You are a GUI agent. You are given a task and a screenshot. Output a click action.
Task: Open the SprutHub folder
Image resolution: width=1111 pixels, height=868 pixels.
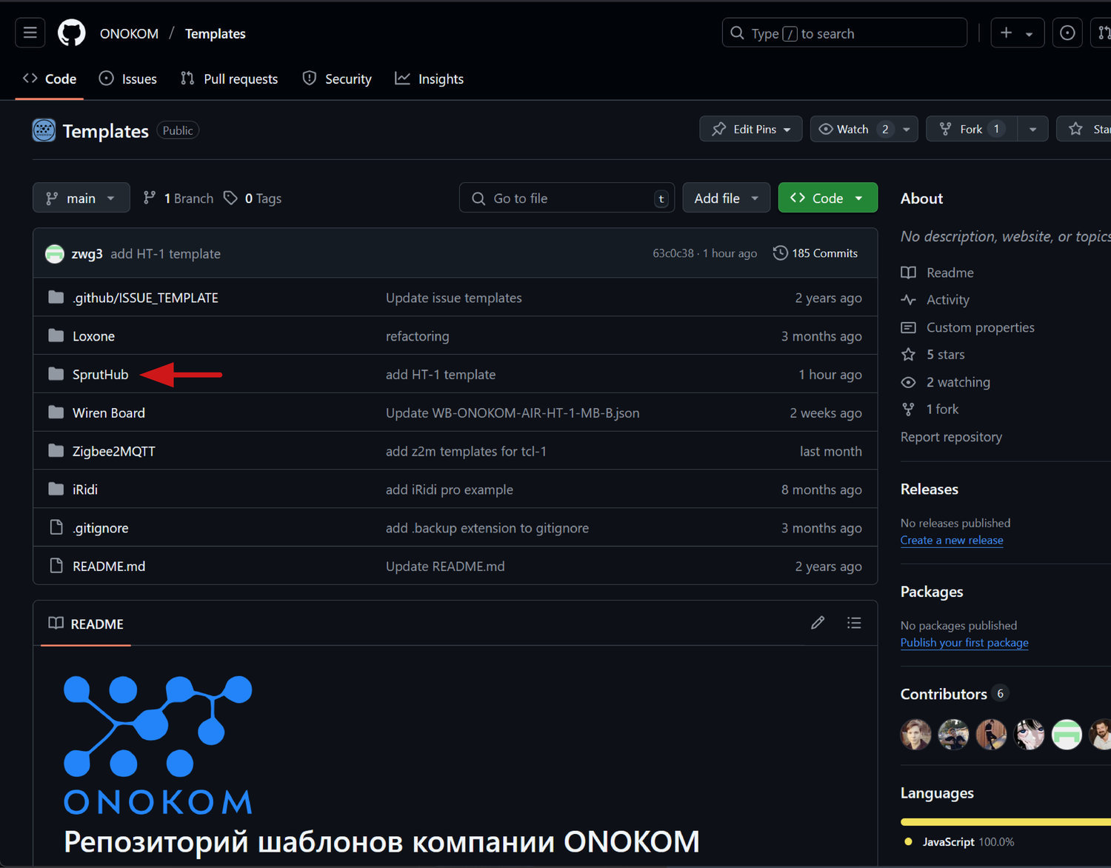pyautogui.click(x=100, y=375)
